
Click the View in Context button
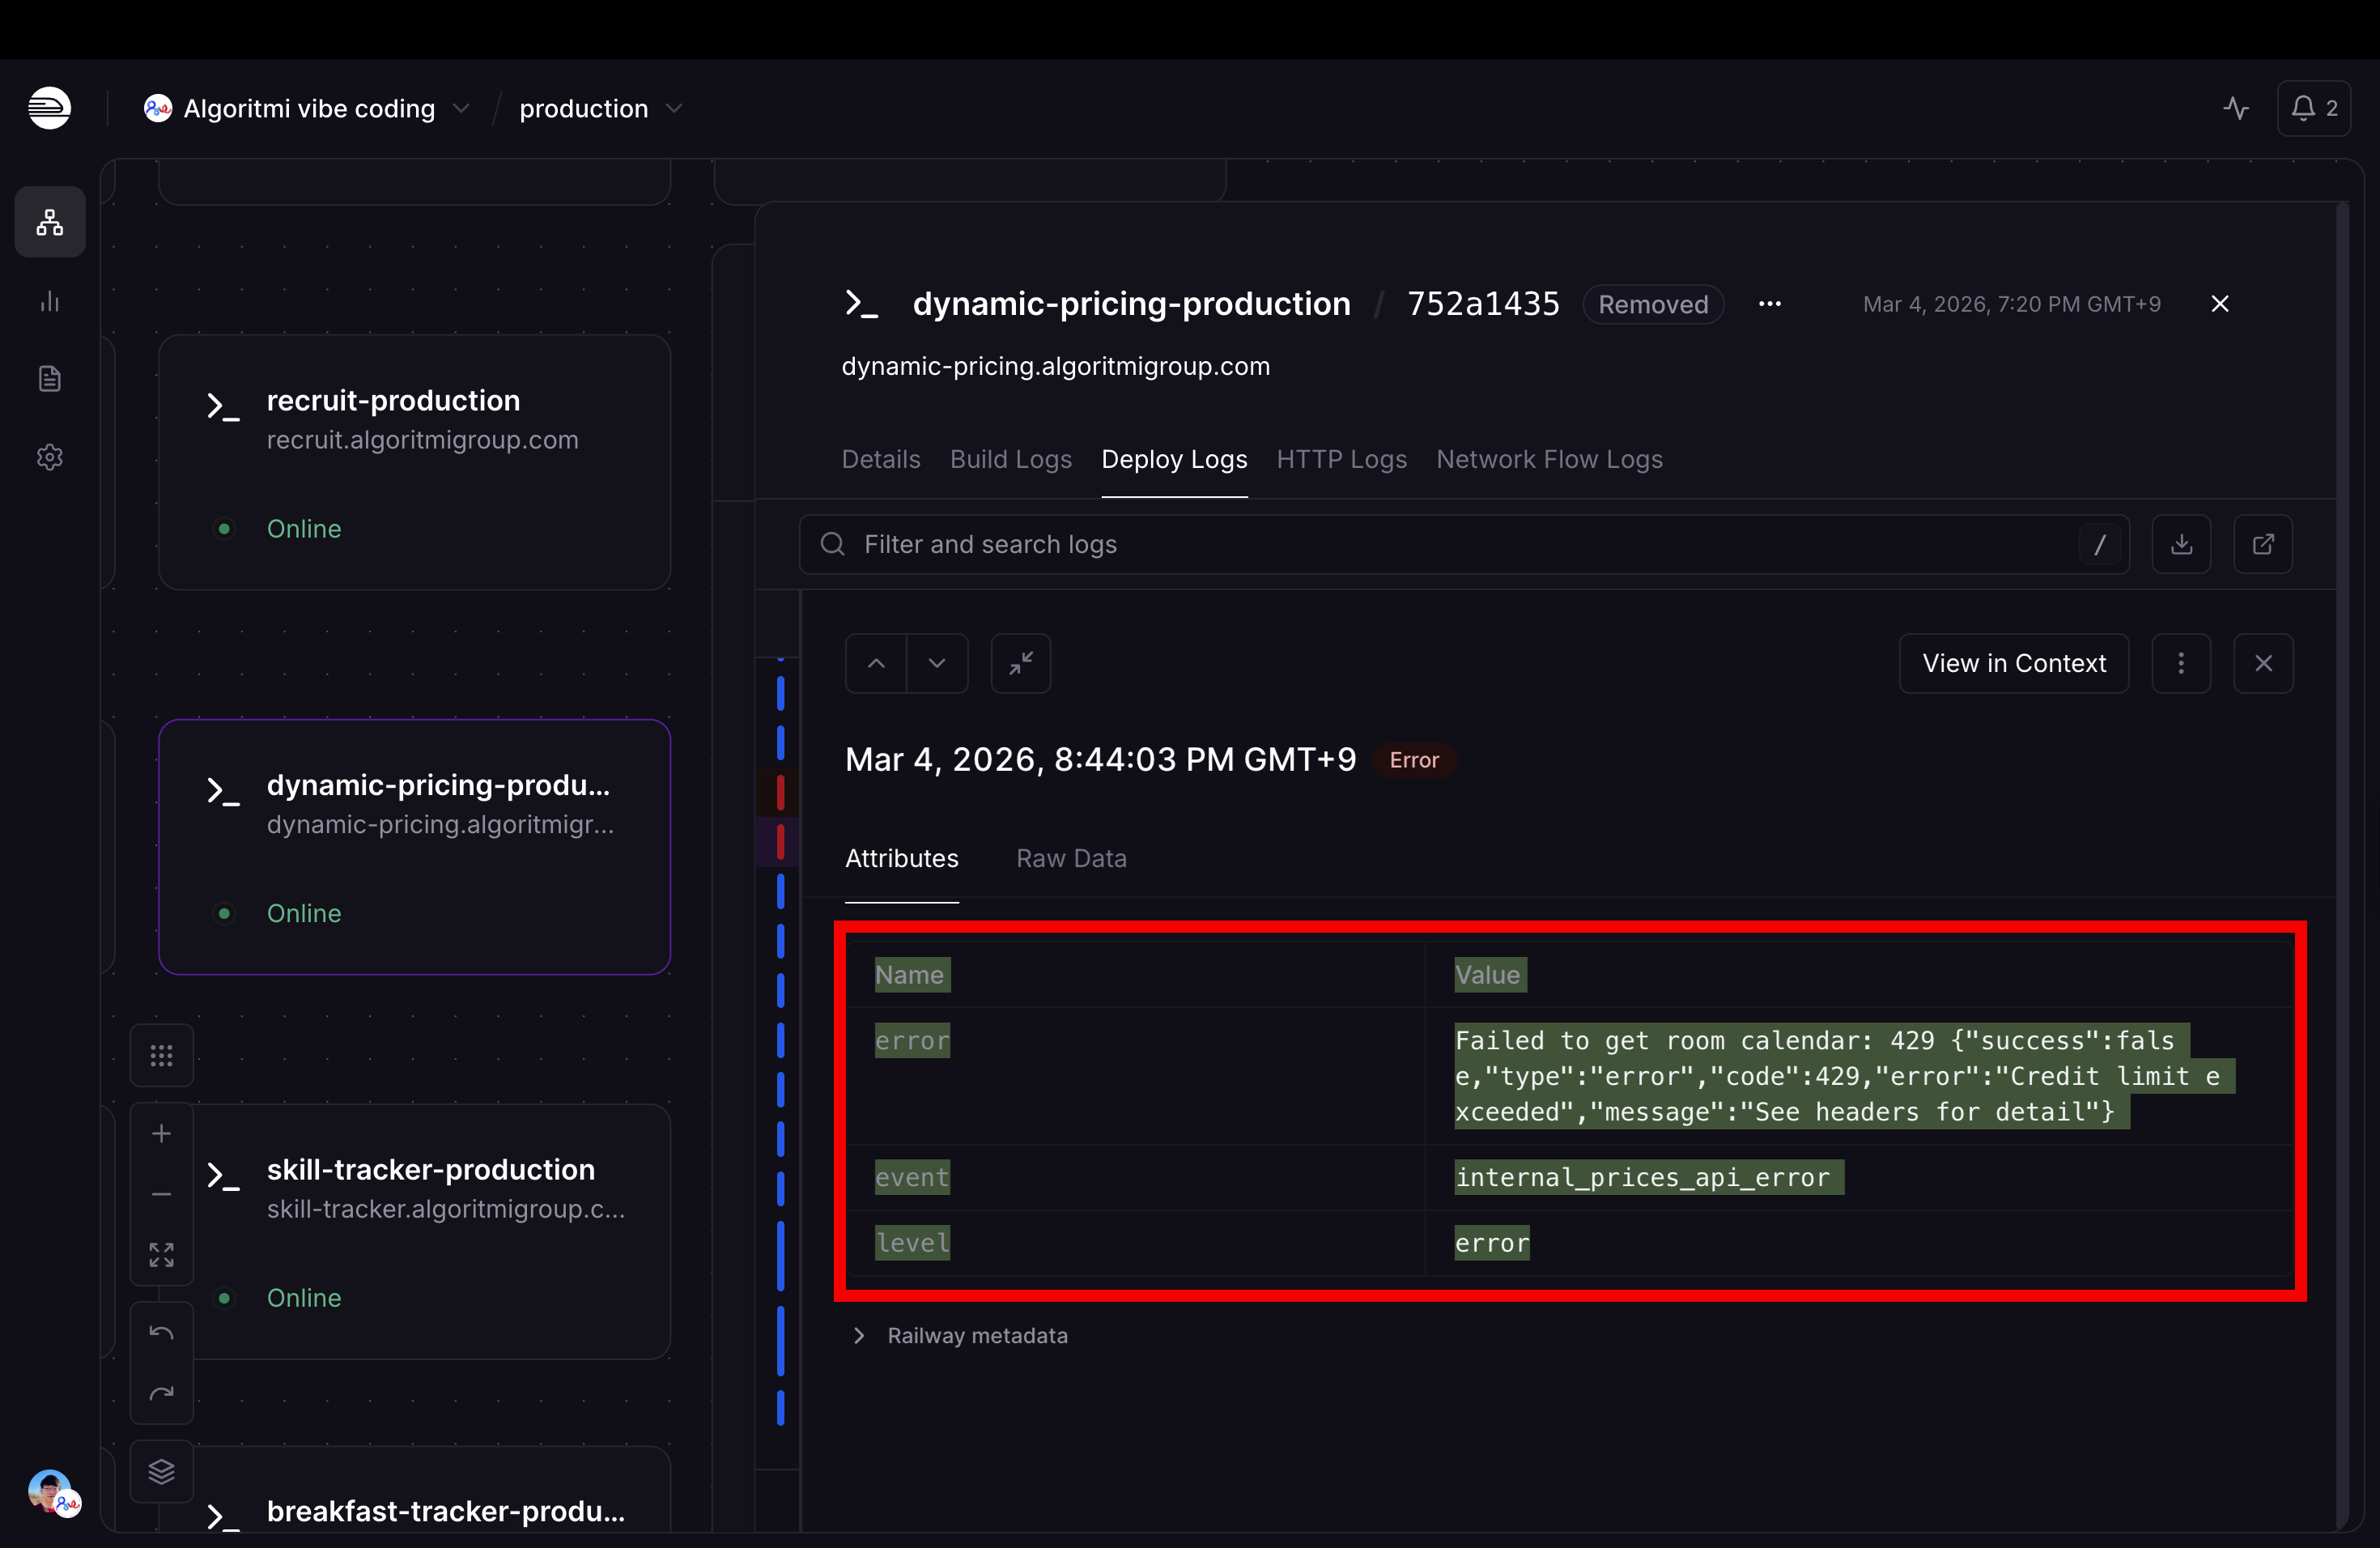coord(2013,663)
